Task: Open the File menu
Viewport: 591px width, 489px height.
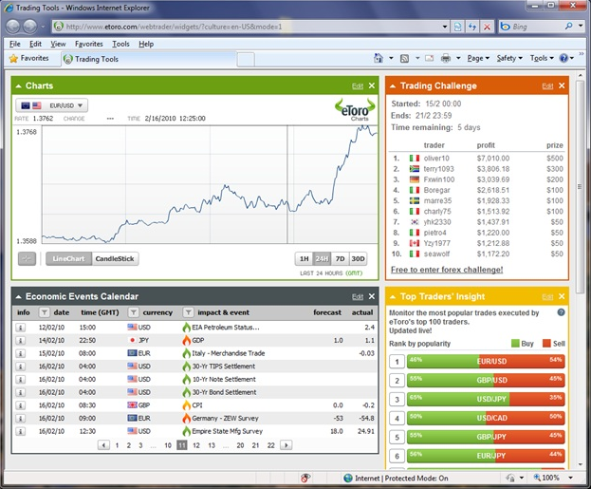Action: click(14, 44)
